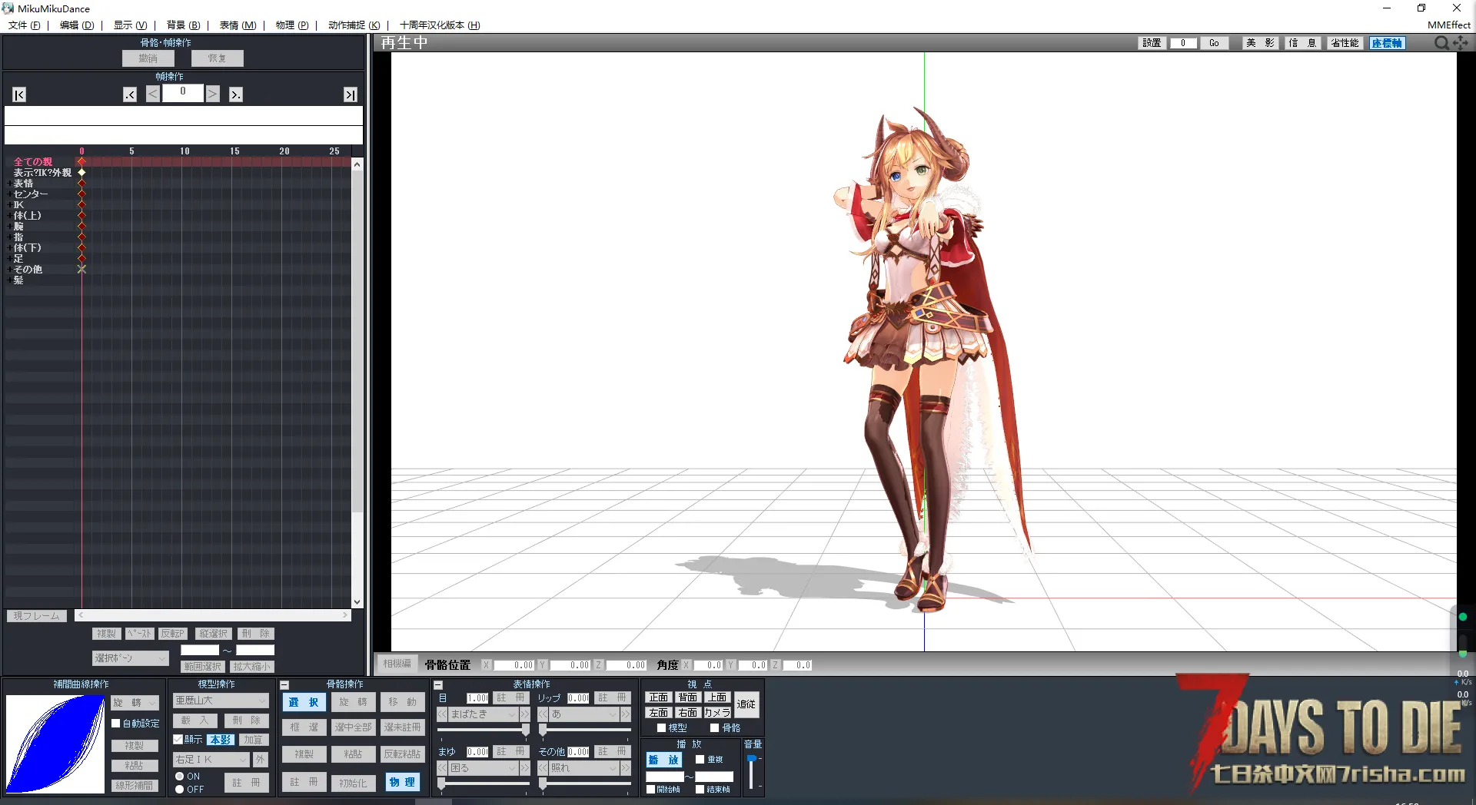Image resolution: width=1476 pixels, height=805 pixels.
Task: Click the magnifier zoom view icon
Action: (1441, 43)
